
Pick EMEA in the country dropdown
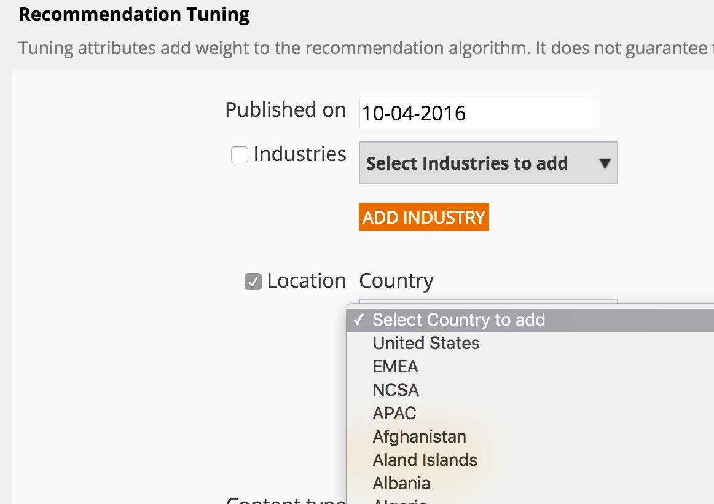pyautogui.click(x=395, y=366)
